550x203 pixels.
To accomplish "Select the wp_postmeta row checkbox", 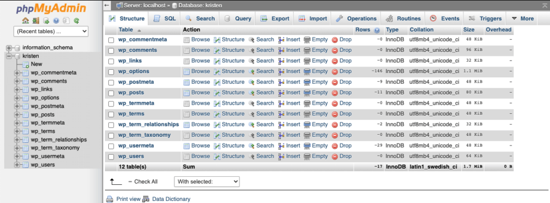I will 111,83.
